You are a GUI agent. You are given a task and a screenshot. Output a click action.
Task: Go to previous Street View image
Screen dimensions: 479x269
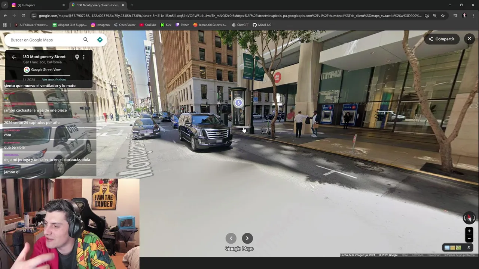coord(231,238)
